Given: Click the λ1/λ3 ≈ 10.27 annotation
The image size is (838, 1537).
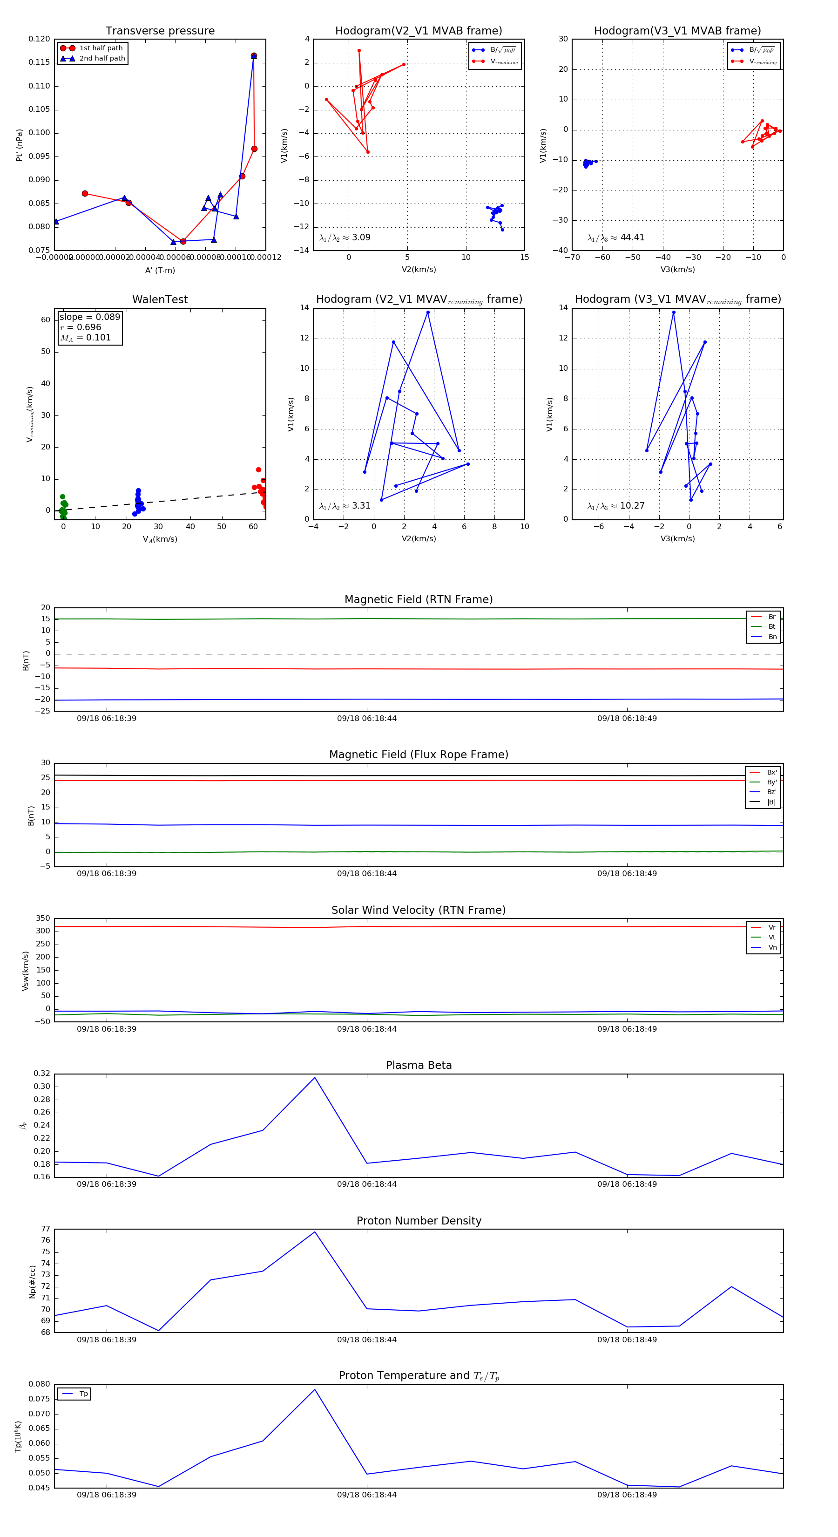Looking at the screenshot, I should pos(615,506).
